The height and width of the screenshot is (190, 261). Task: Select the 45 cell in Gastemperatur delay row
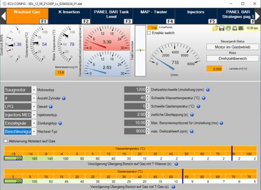[62, 182]
